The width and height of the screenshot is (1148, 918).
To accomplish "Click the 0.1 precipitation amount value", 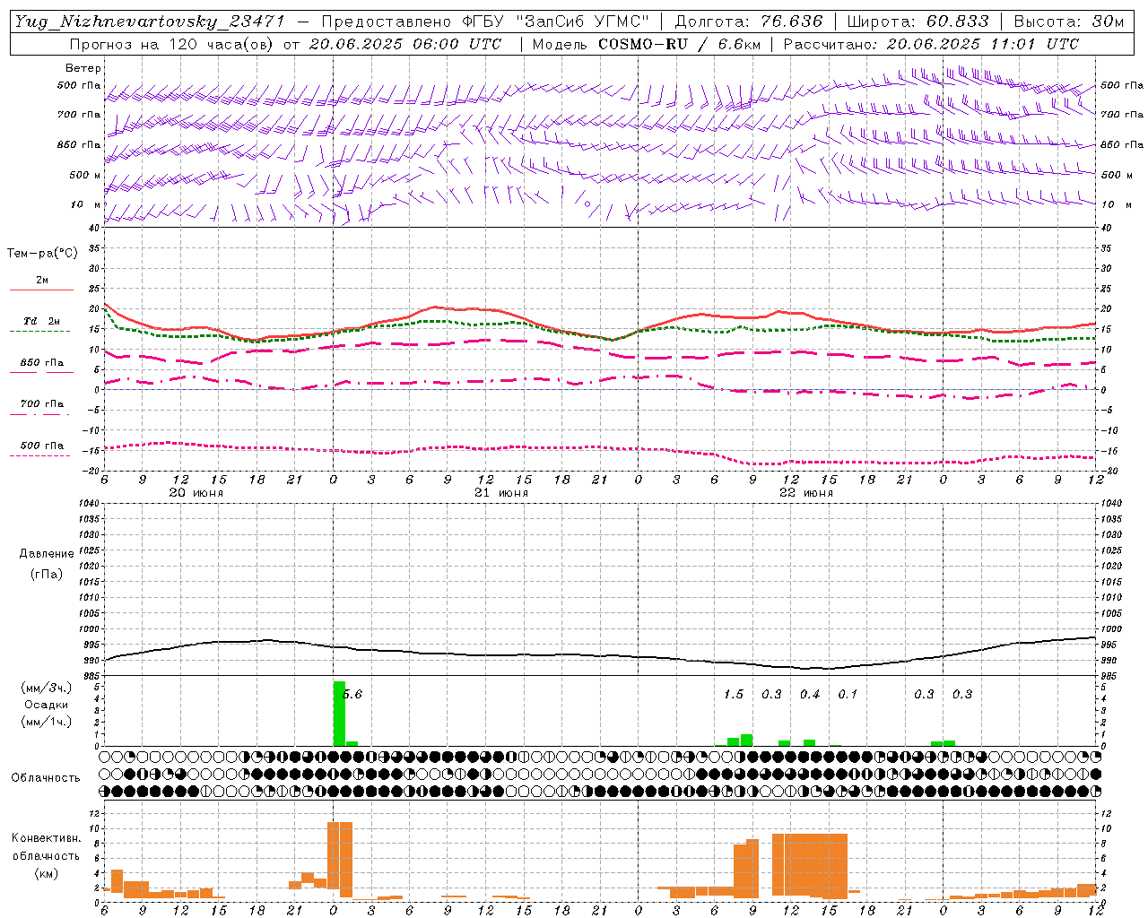I will click(x=848, y=695).
